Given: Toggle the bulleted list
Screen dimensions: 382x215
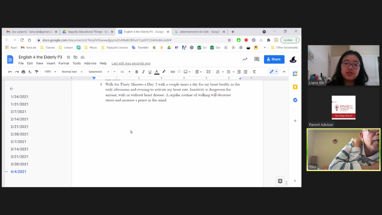Looking at the screenshot, I should point(228,72).
